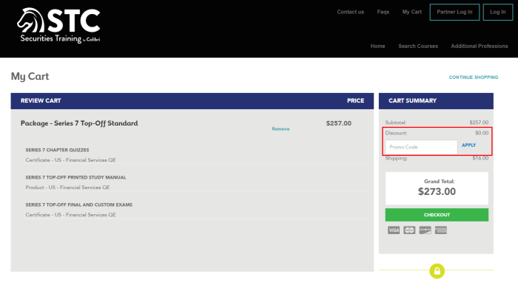Click the My Cart page heading
The width and height of the screenshot is (518, 282).
click(x=30, y=77)
